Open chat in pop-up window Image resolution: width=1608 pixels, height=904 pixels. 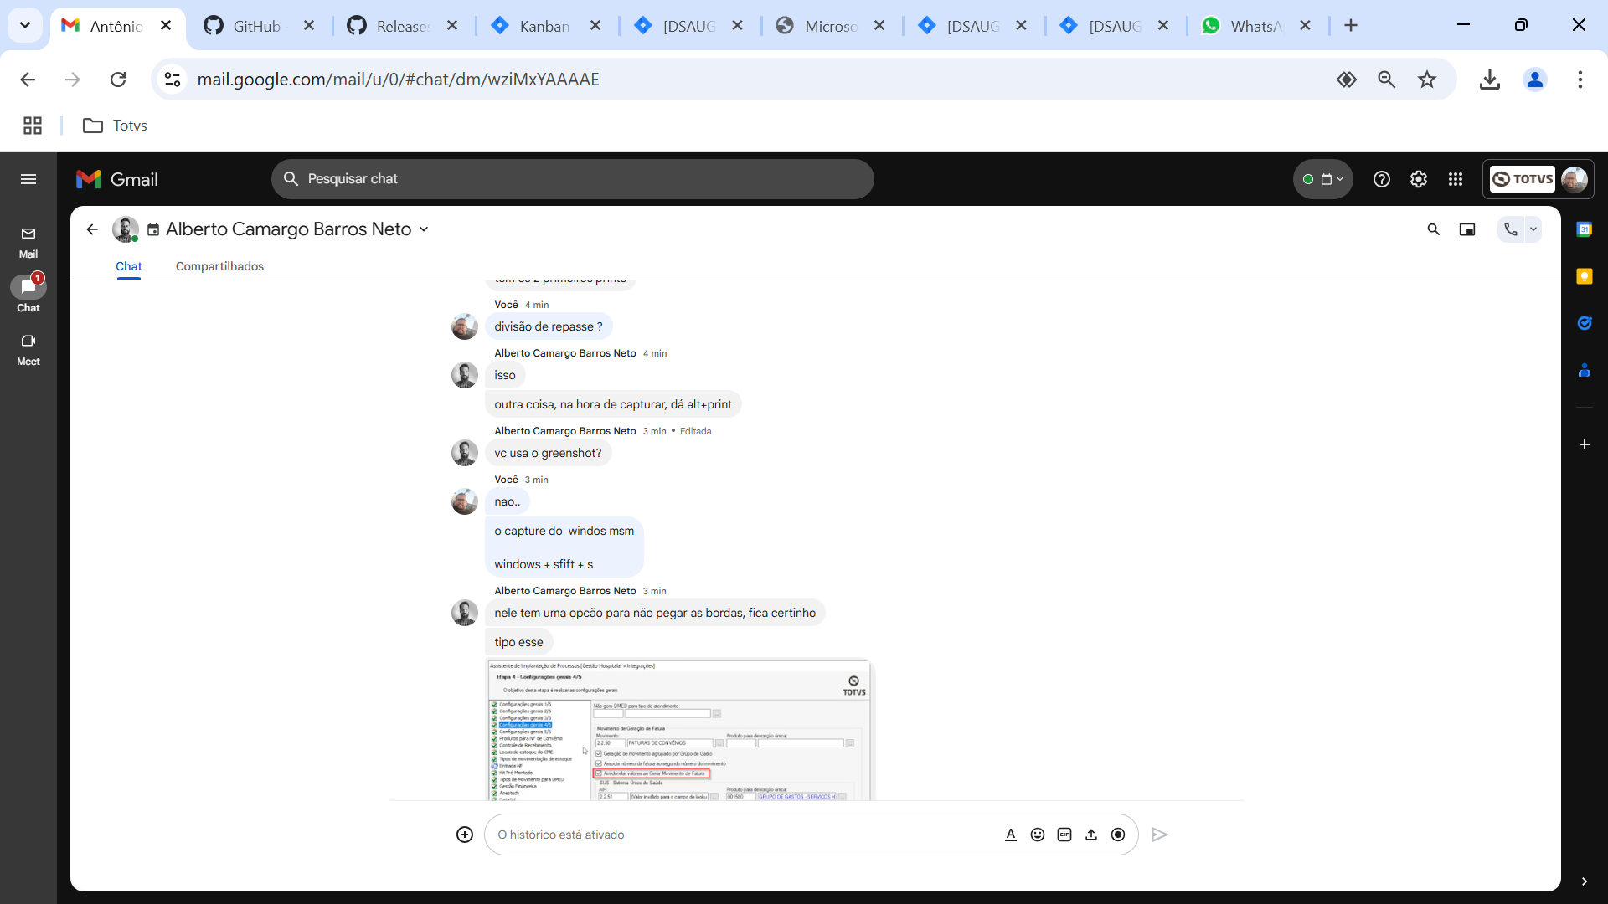pyautogui.click(x=1467, y=229)
